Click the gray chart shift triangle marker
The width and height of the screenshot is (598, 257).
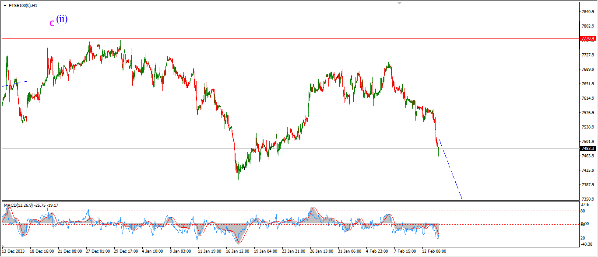[x=399, y=3]
